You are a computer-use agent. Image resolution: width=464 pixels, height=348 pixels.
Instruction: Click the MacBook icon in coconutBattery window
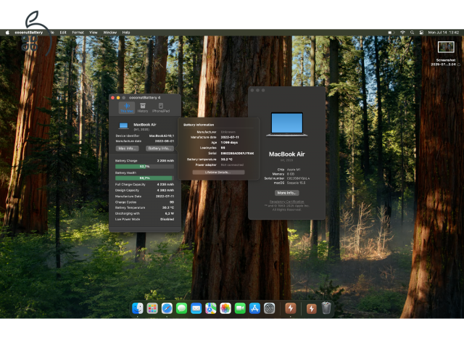tap(123, 125)
